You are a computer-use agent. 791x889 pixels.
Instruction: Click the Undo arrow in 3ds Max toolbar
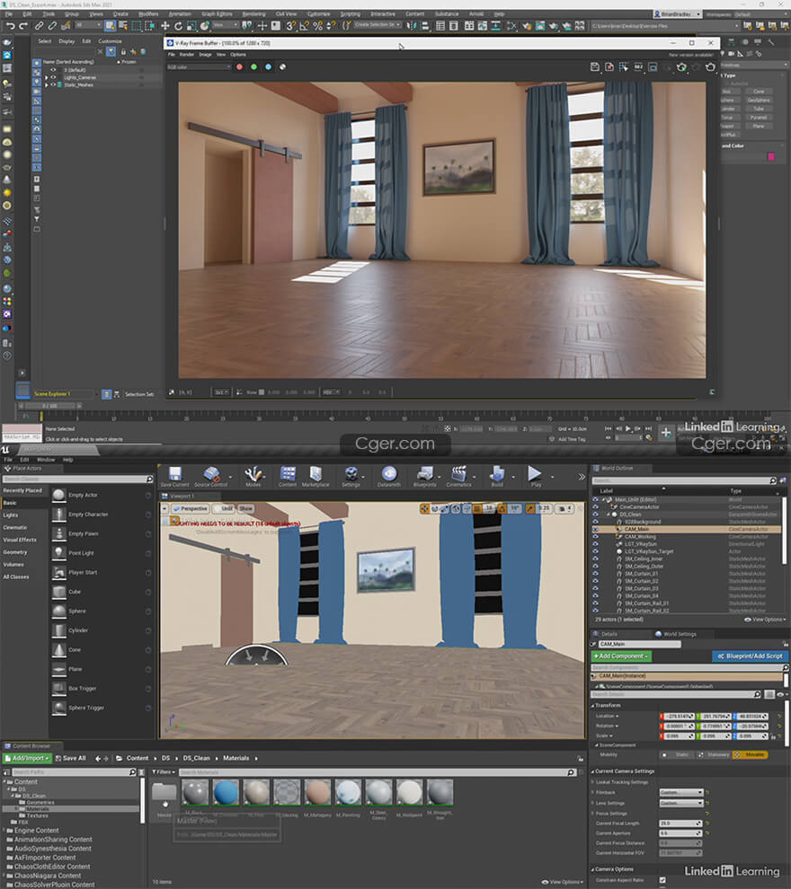[10, 25]
